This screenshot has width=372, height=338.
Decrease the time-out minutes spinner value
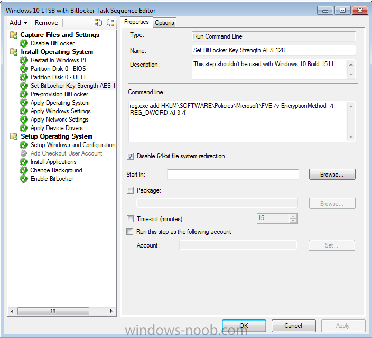pos(293,221)
